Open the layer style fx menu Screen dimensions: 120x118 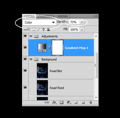[54, 102]
